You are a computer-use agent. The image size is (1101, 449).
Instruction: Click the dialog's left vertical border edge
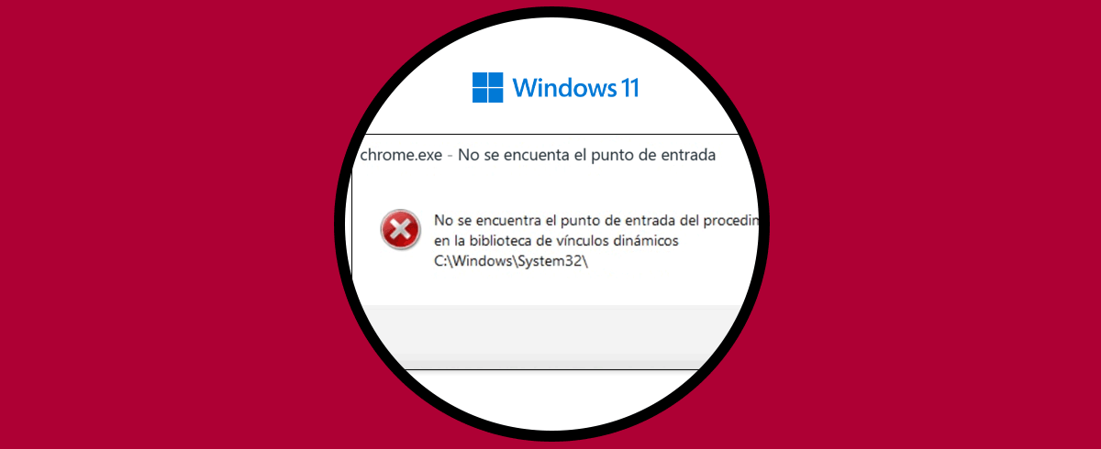[352, 257]
